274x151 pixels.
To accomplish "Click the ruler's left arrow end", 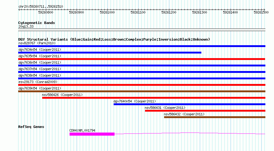I will (19, 10).
